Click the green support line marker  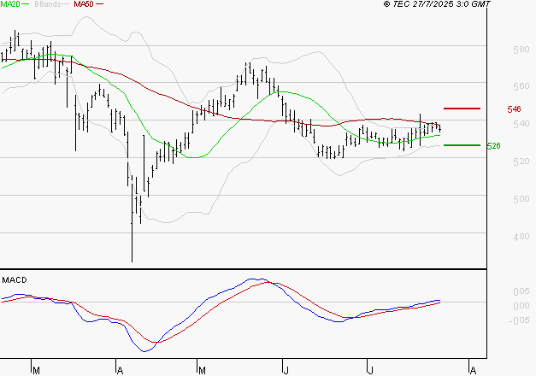[x=462, y=145]
